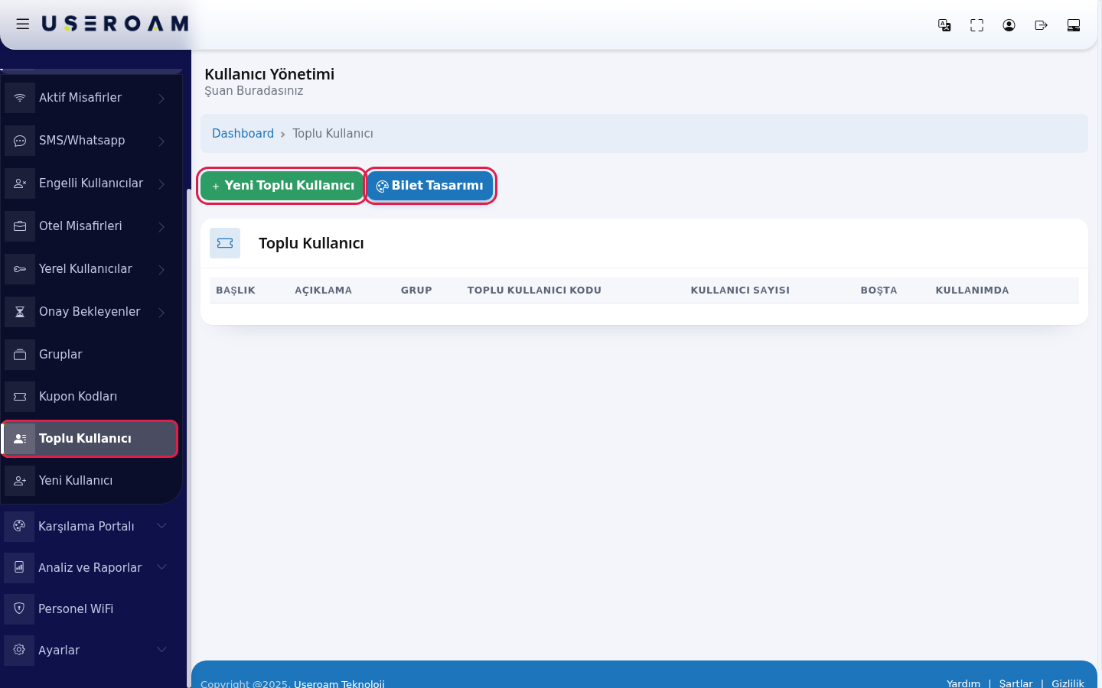Click Bilet Tasarımı button
The width and height of the screenshot is (1102, 688).
coord(429,186)
